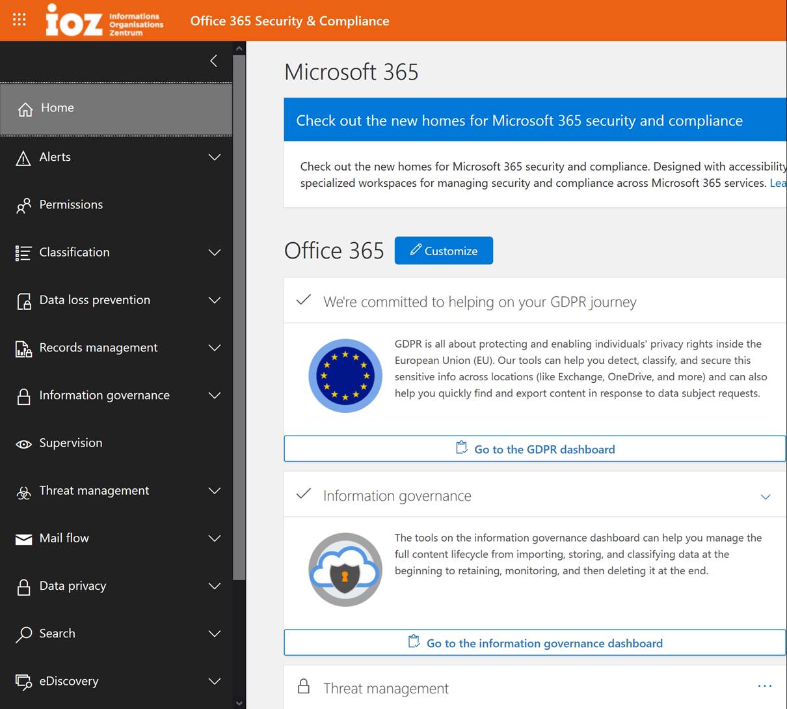This screenshot has width=787, height=709.
Task: Click the Information governance lock icon in the sidebar
Action: point(23,396)
